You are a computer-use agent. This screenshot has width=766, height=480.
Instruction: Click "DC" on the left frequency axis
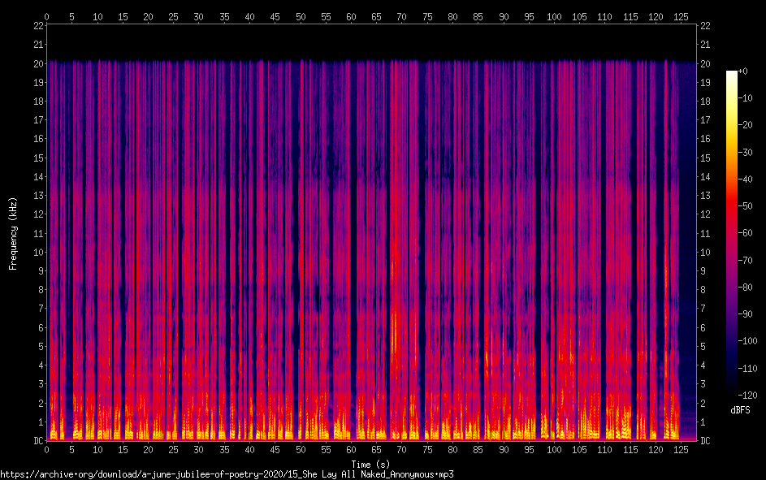(x=39, y=441)
